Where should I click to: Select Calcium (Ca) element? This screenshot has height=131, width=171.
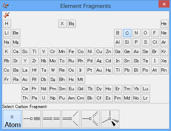point(16,52)
